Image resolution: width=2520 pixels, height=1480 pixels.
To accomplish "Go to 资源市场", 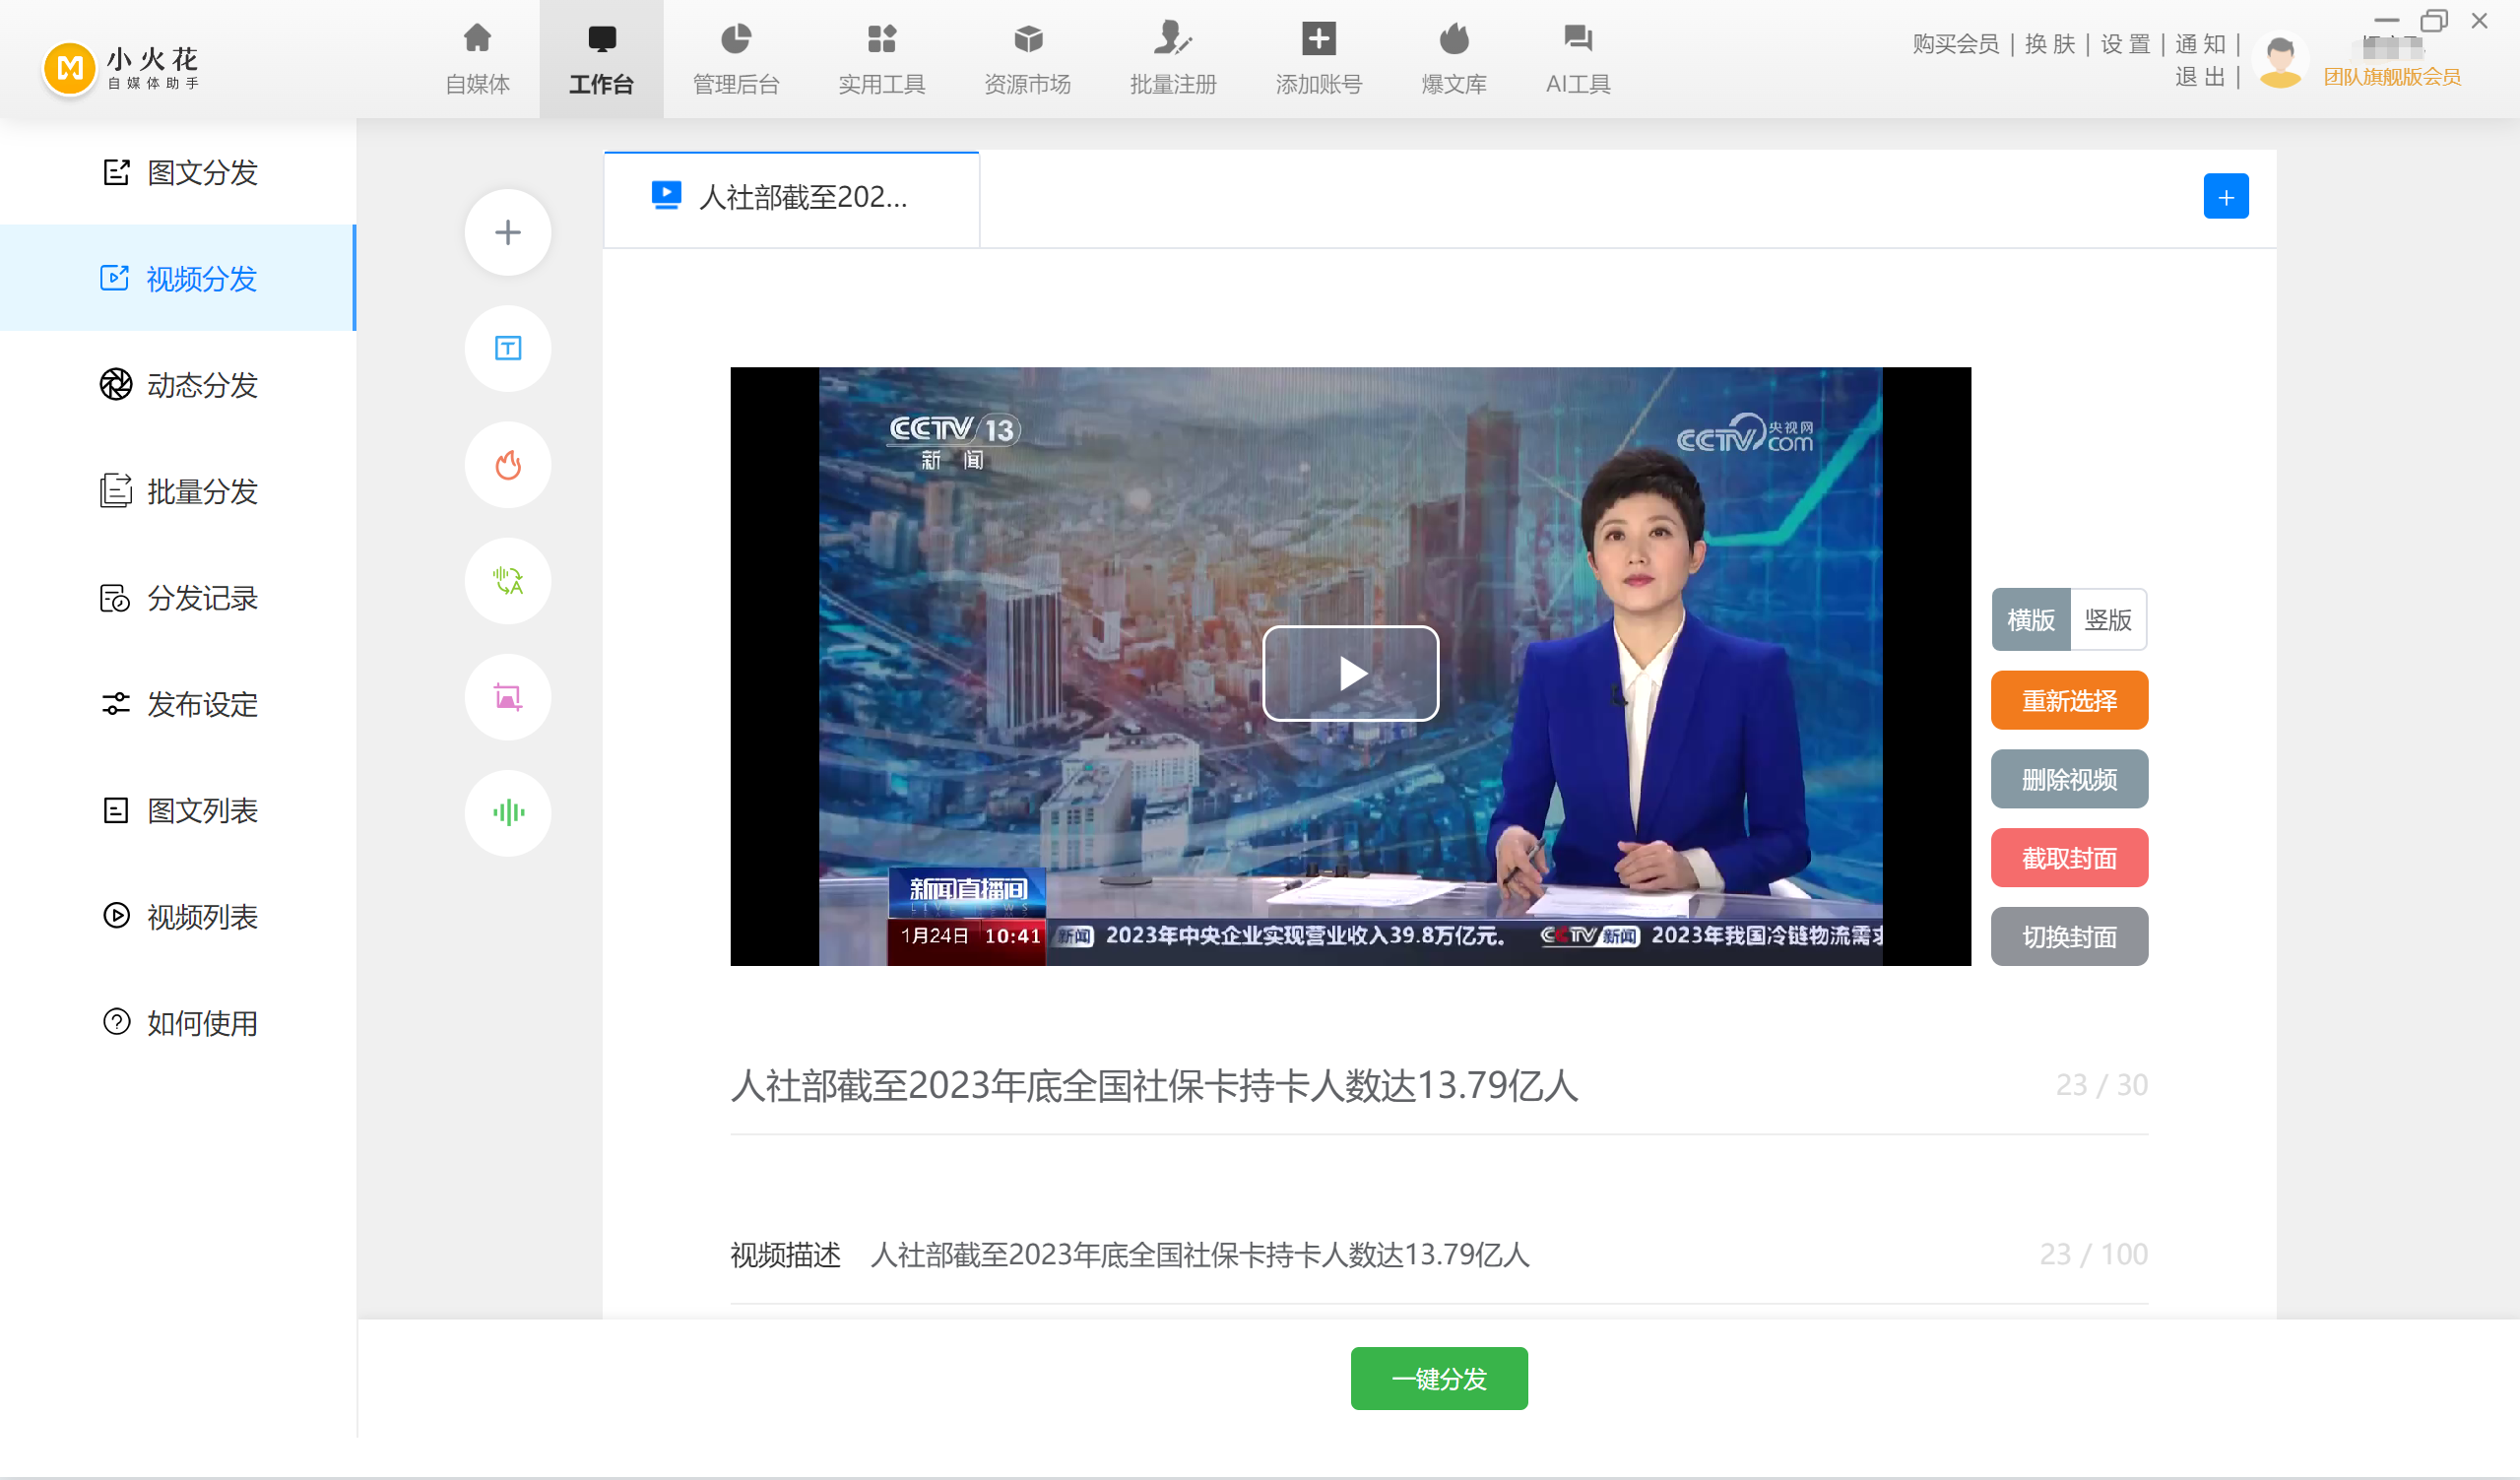I will tap(1027, 59).
